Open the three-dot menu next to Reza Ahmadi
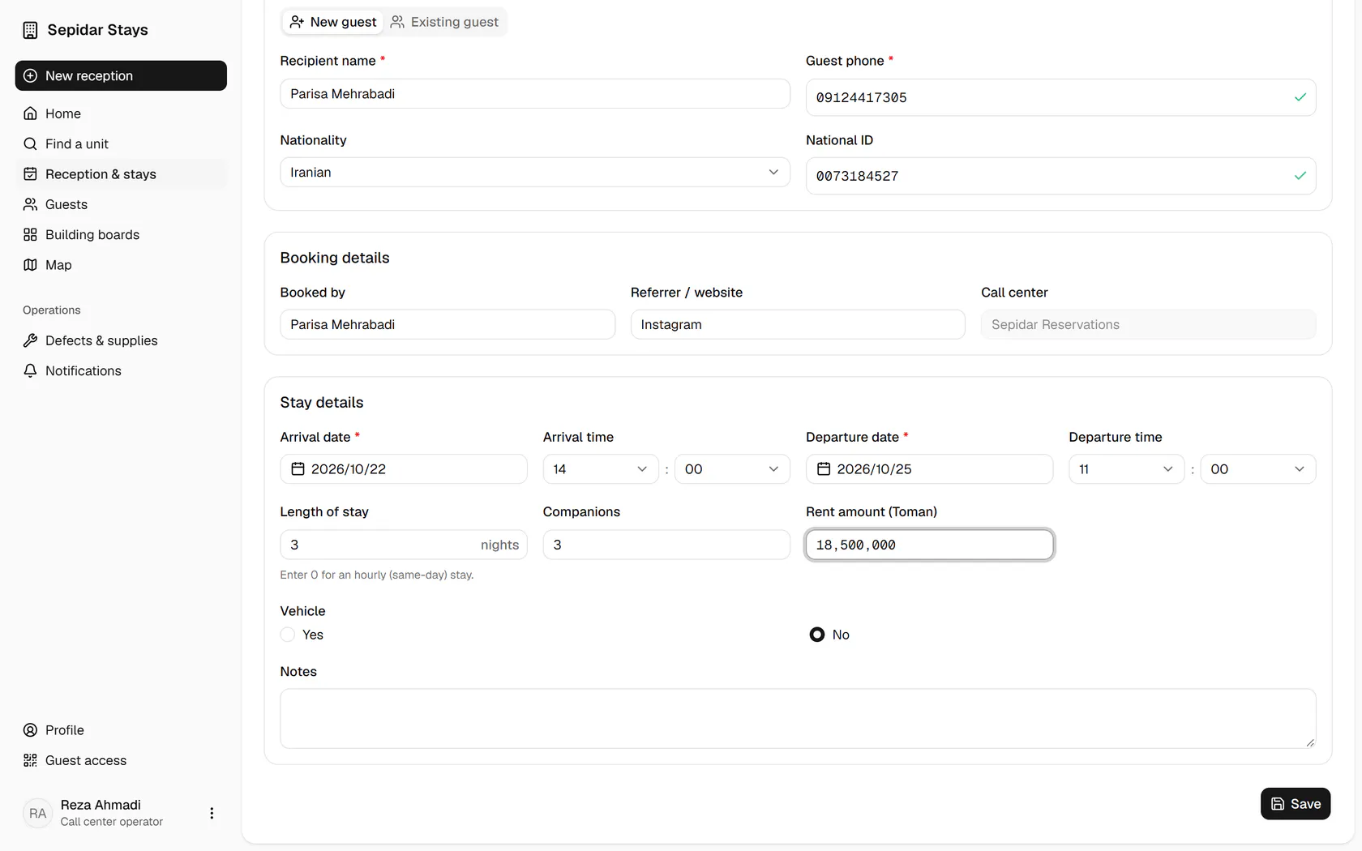Image resolution: width=1362 pixels, height=851 pixels. [212, 813]
